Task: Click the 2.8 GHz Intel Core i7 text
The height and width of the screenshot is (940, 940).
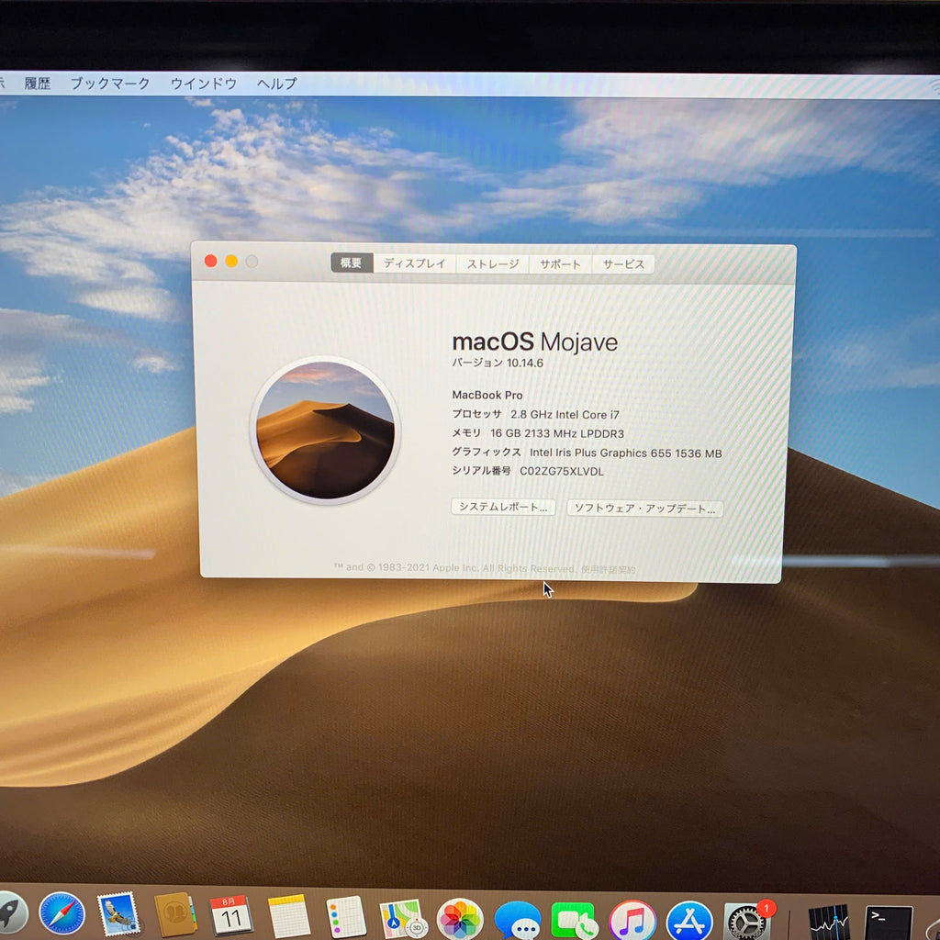Action: [565, 415]
